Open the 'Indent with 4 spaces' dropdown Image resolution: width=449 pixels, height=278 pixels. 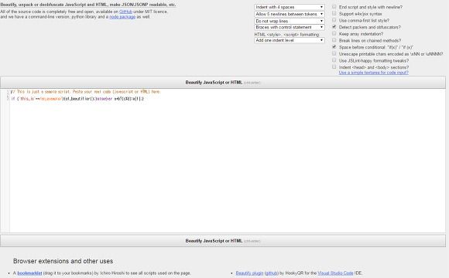point(290,7)
